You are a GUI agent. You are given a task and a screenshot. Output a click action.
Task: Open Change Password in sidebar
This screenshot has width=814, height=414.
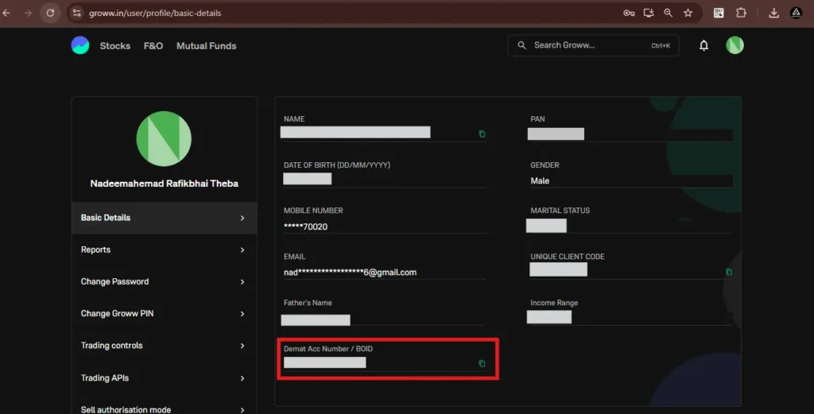164,282
